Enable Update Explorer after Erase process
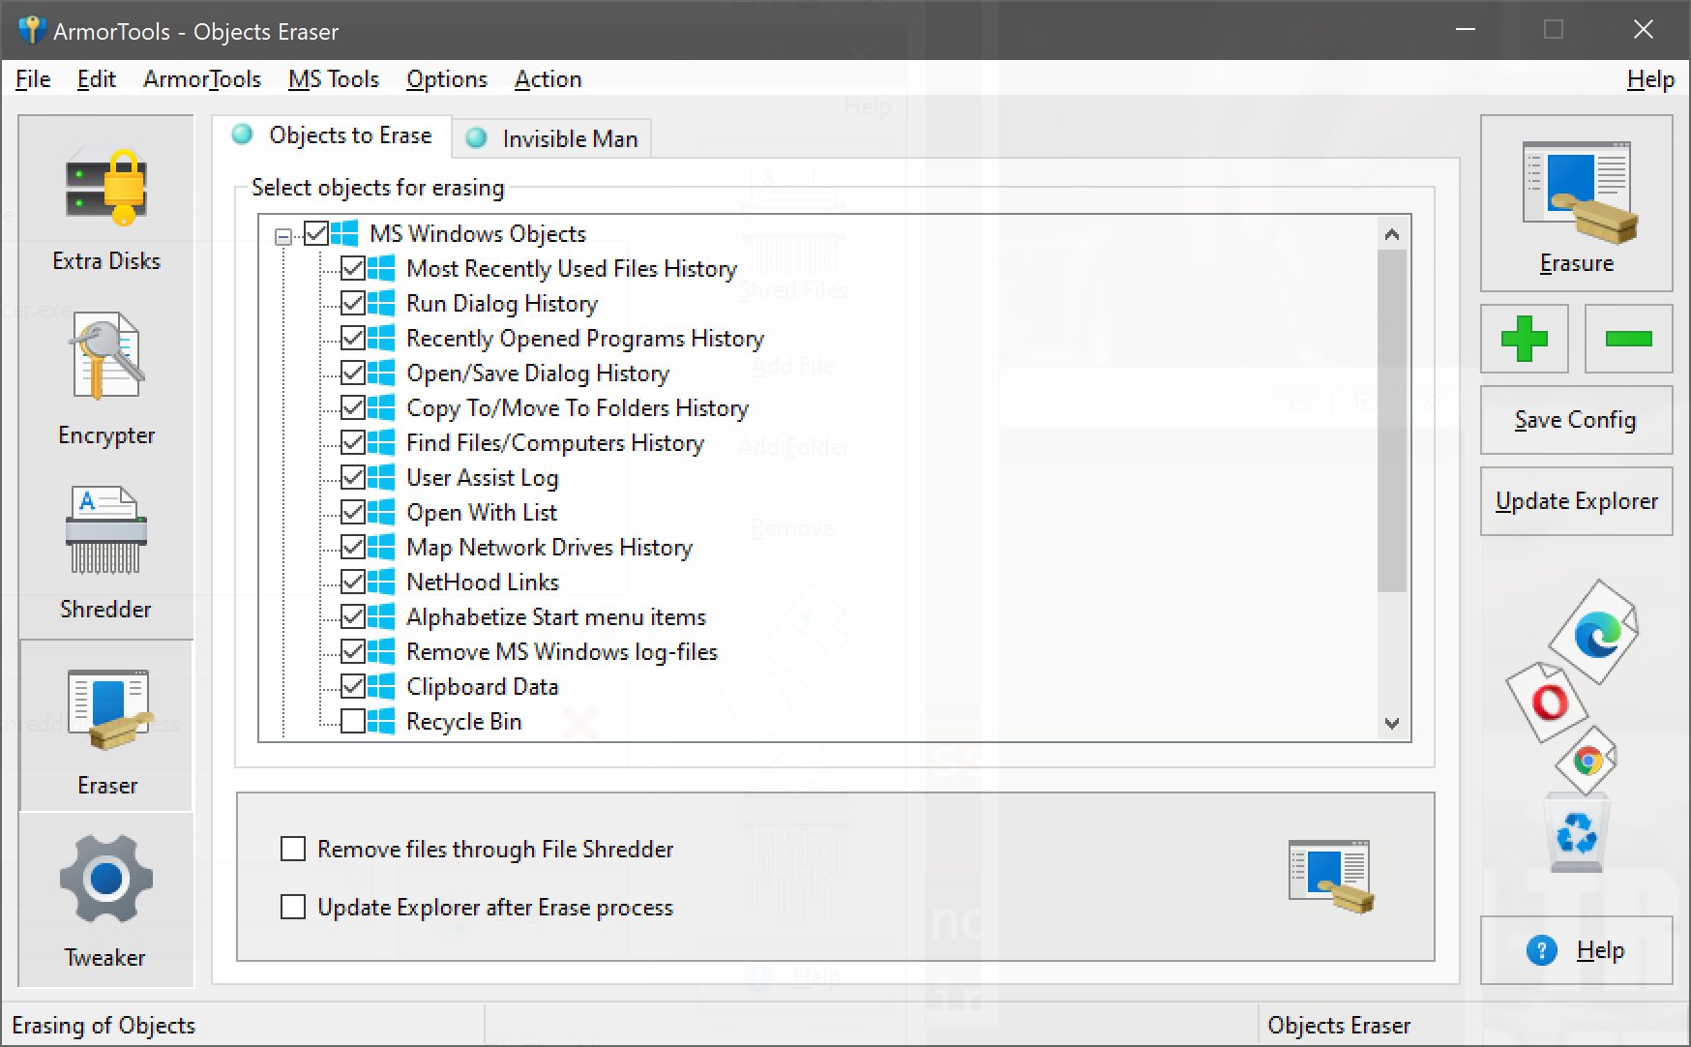This screenshot has width=1691, height=1047. 293,907
